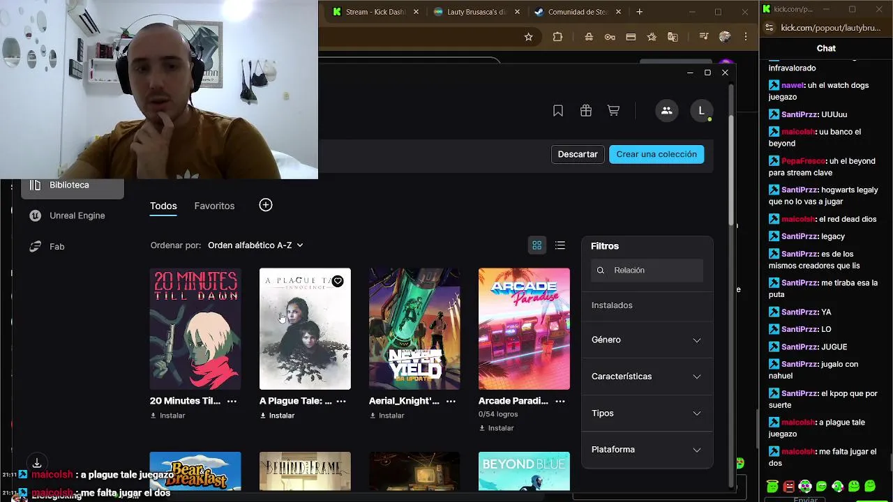This screenshot has width=893, height=502.
Task: Open the L profile avatar
Action: (701, 110)
